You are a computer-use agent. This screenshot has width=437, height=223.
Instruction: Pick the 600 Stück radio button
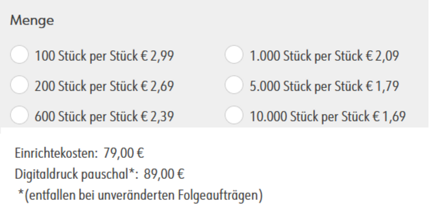click(19, 115)
